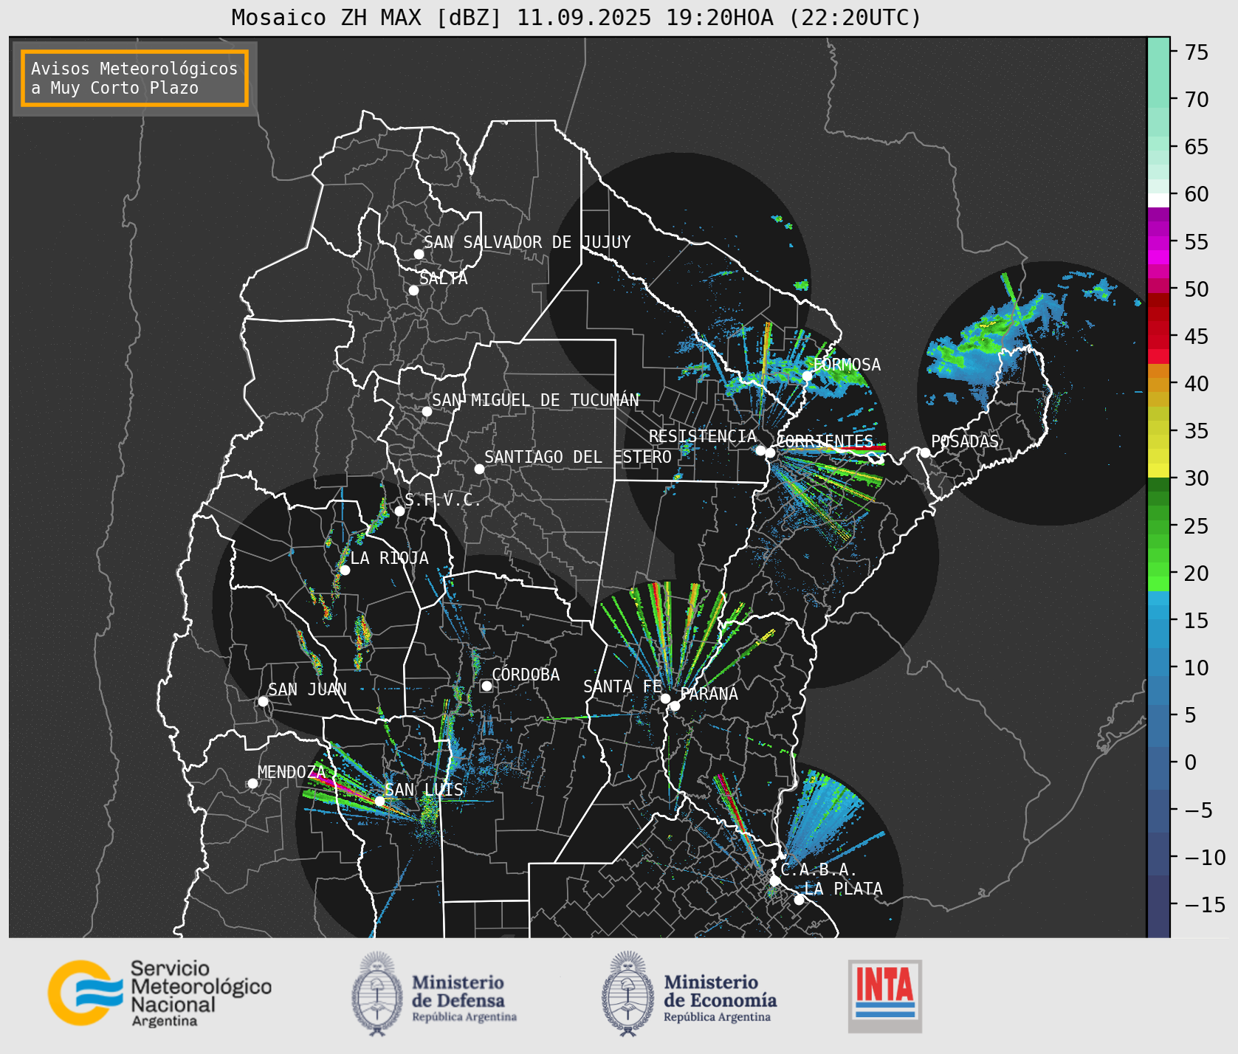The height and width of the screenshot is (1054, 1238).
Task: Click the POSADAS city label
Action: click(965, 441)
